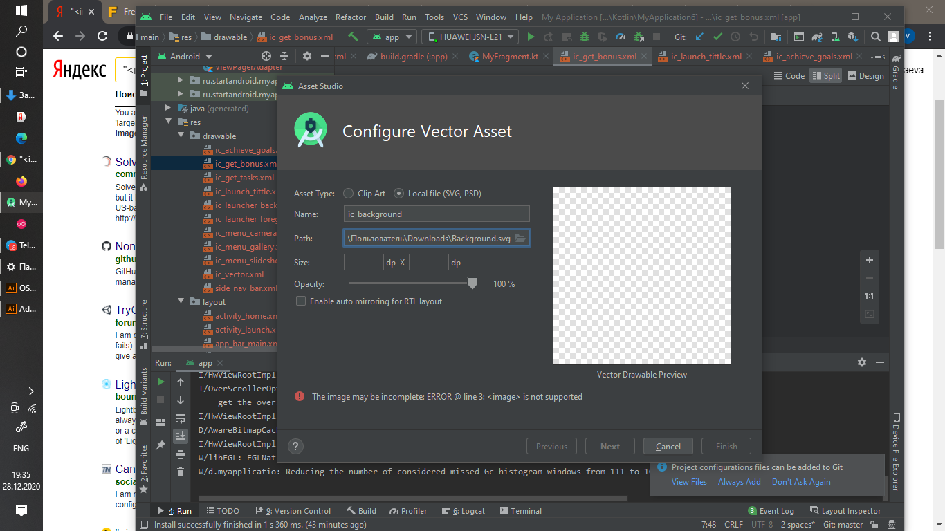Toggle soft-wrap in Run panel

click(181, 418)
